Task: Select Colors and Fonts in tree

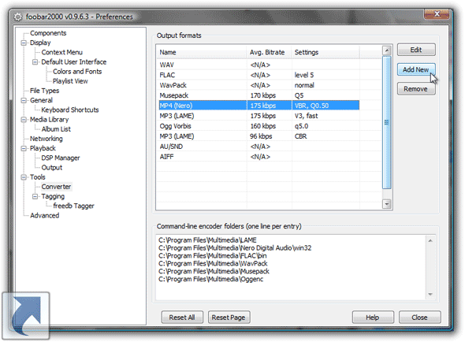Action: coord(77,72)
